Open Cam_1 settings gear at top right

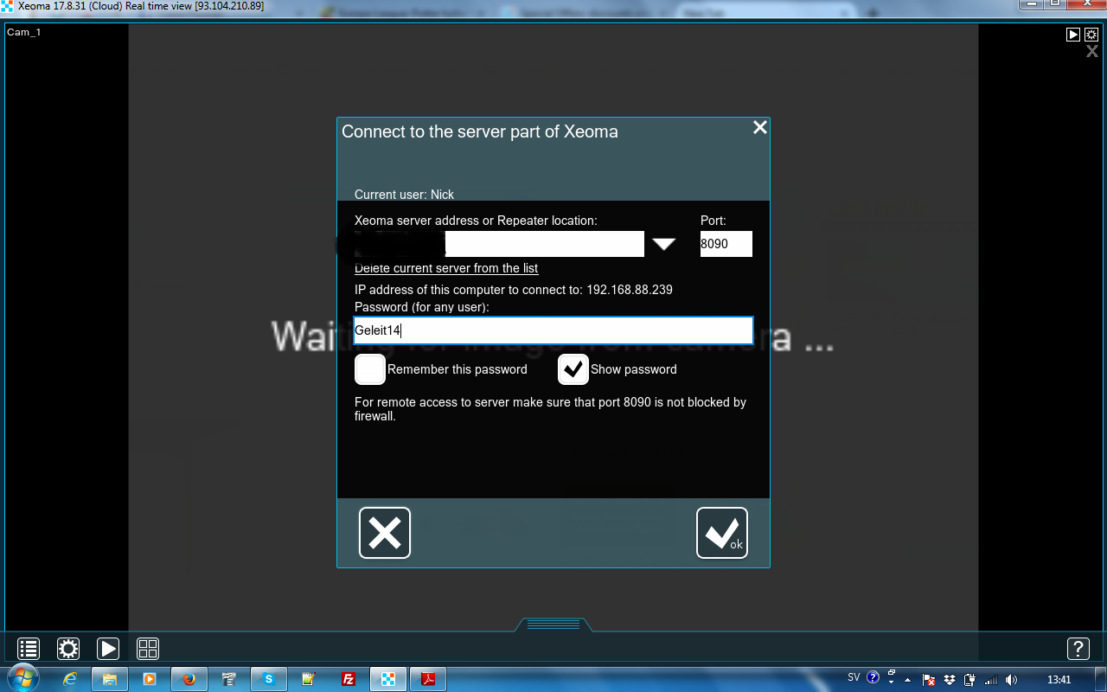pyautogui.click(x=1091, y=35)
